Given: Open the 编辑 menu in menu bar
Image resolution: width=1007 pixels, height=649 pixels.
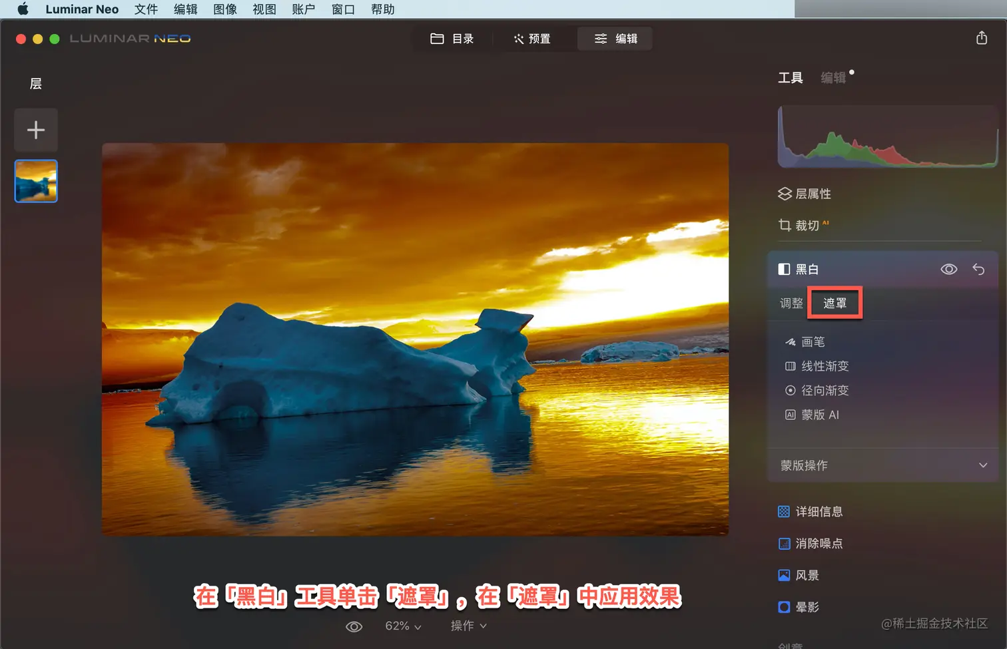Looking at the screenshot, I should point(185,9).
